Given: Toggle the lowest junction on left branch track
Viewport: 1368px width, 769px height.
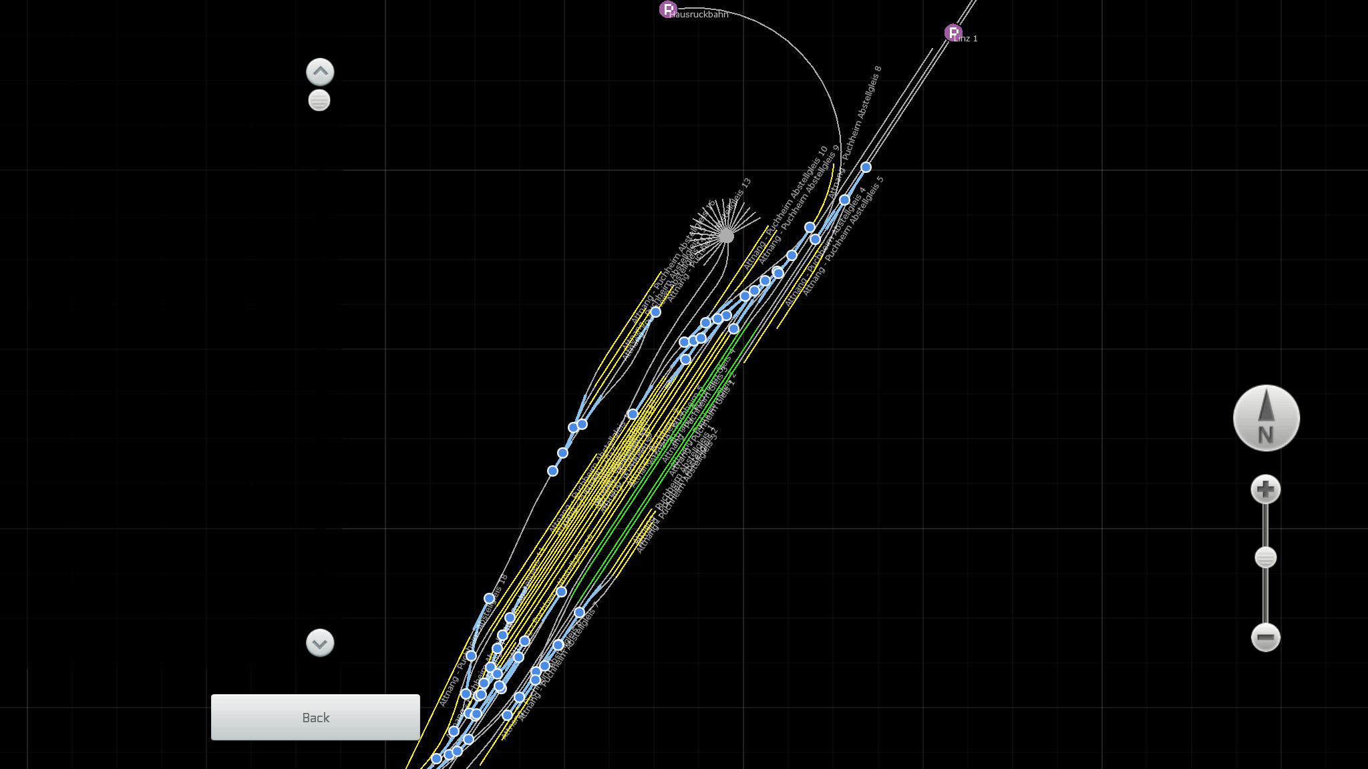Looking at the screenshot, I should 552,471.
